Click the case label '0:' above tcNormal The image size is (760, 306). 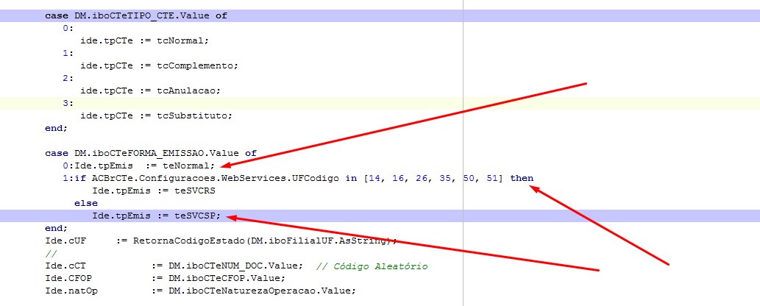68,28
